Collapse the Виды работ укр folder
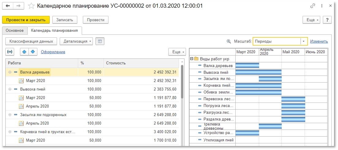 click(192, 59)
